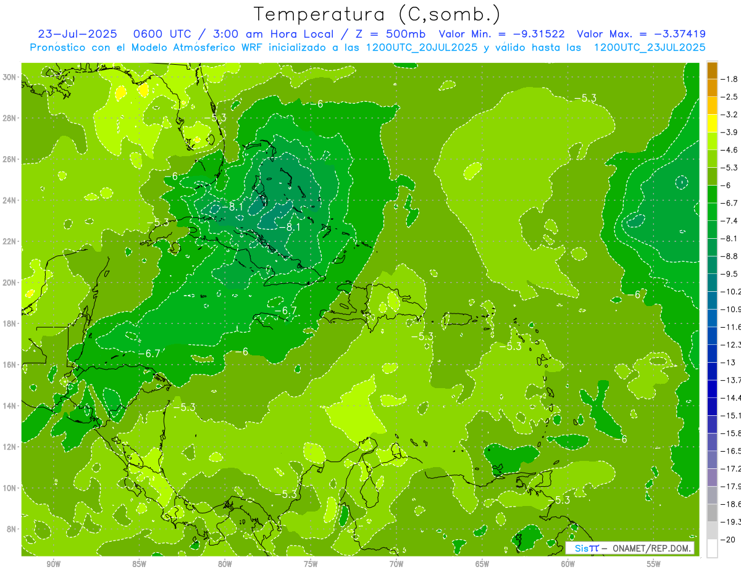
Task: Click the "85W" longitude axis label
Action: (139, 564)
